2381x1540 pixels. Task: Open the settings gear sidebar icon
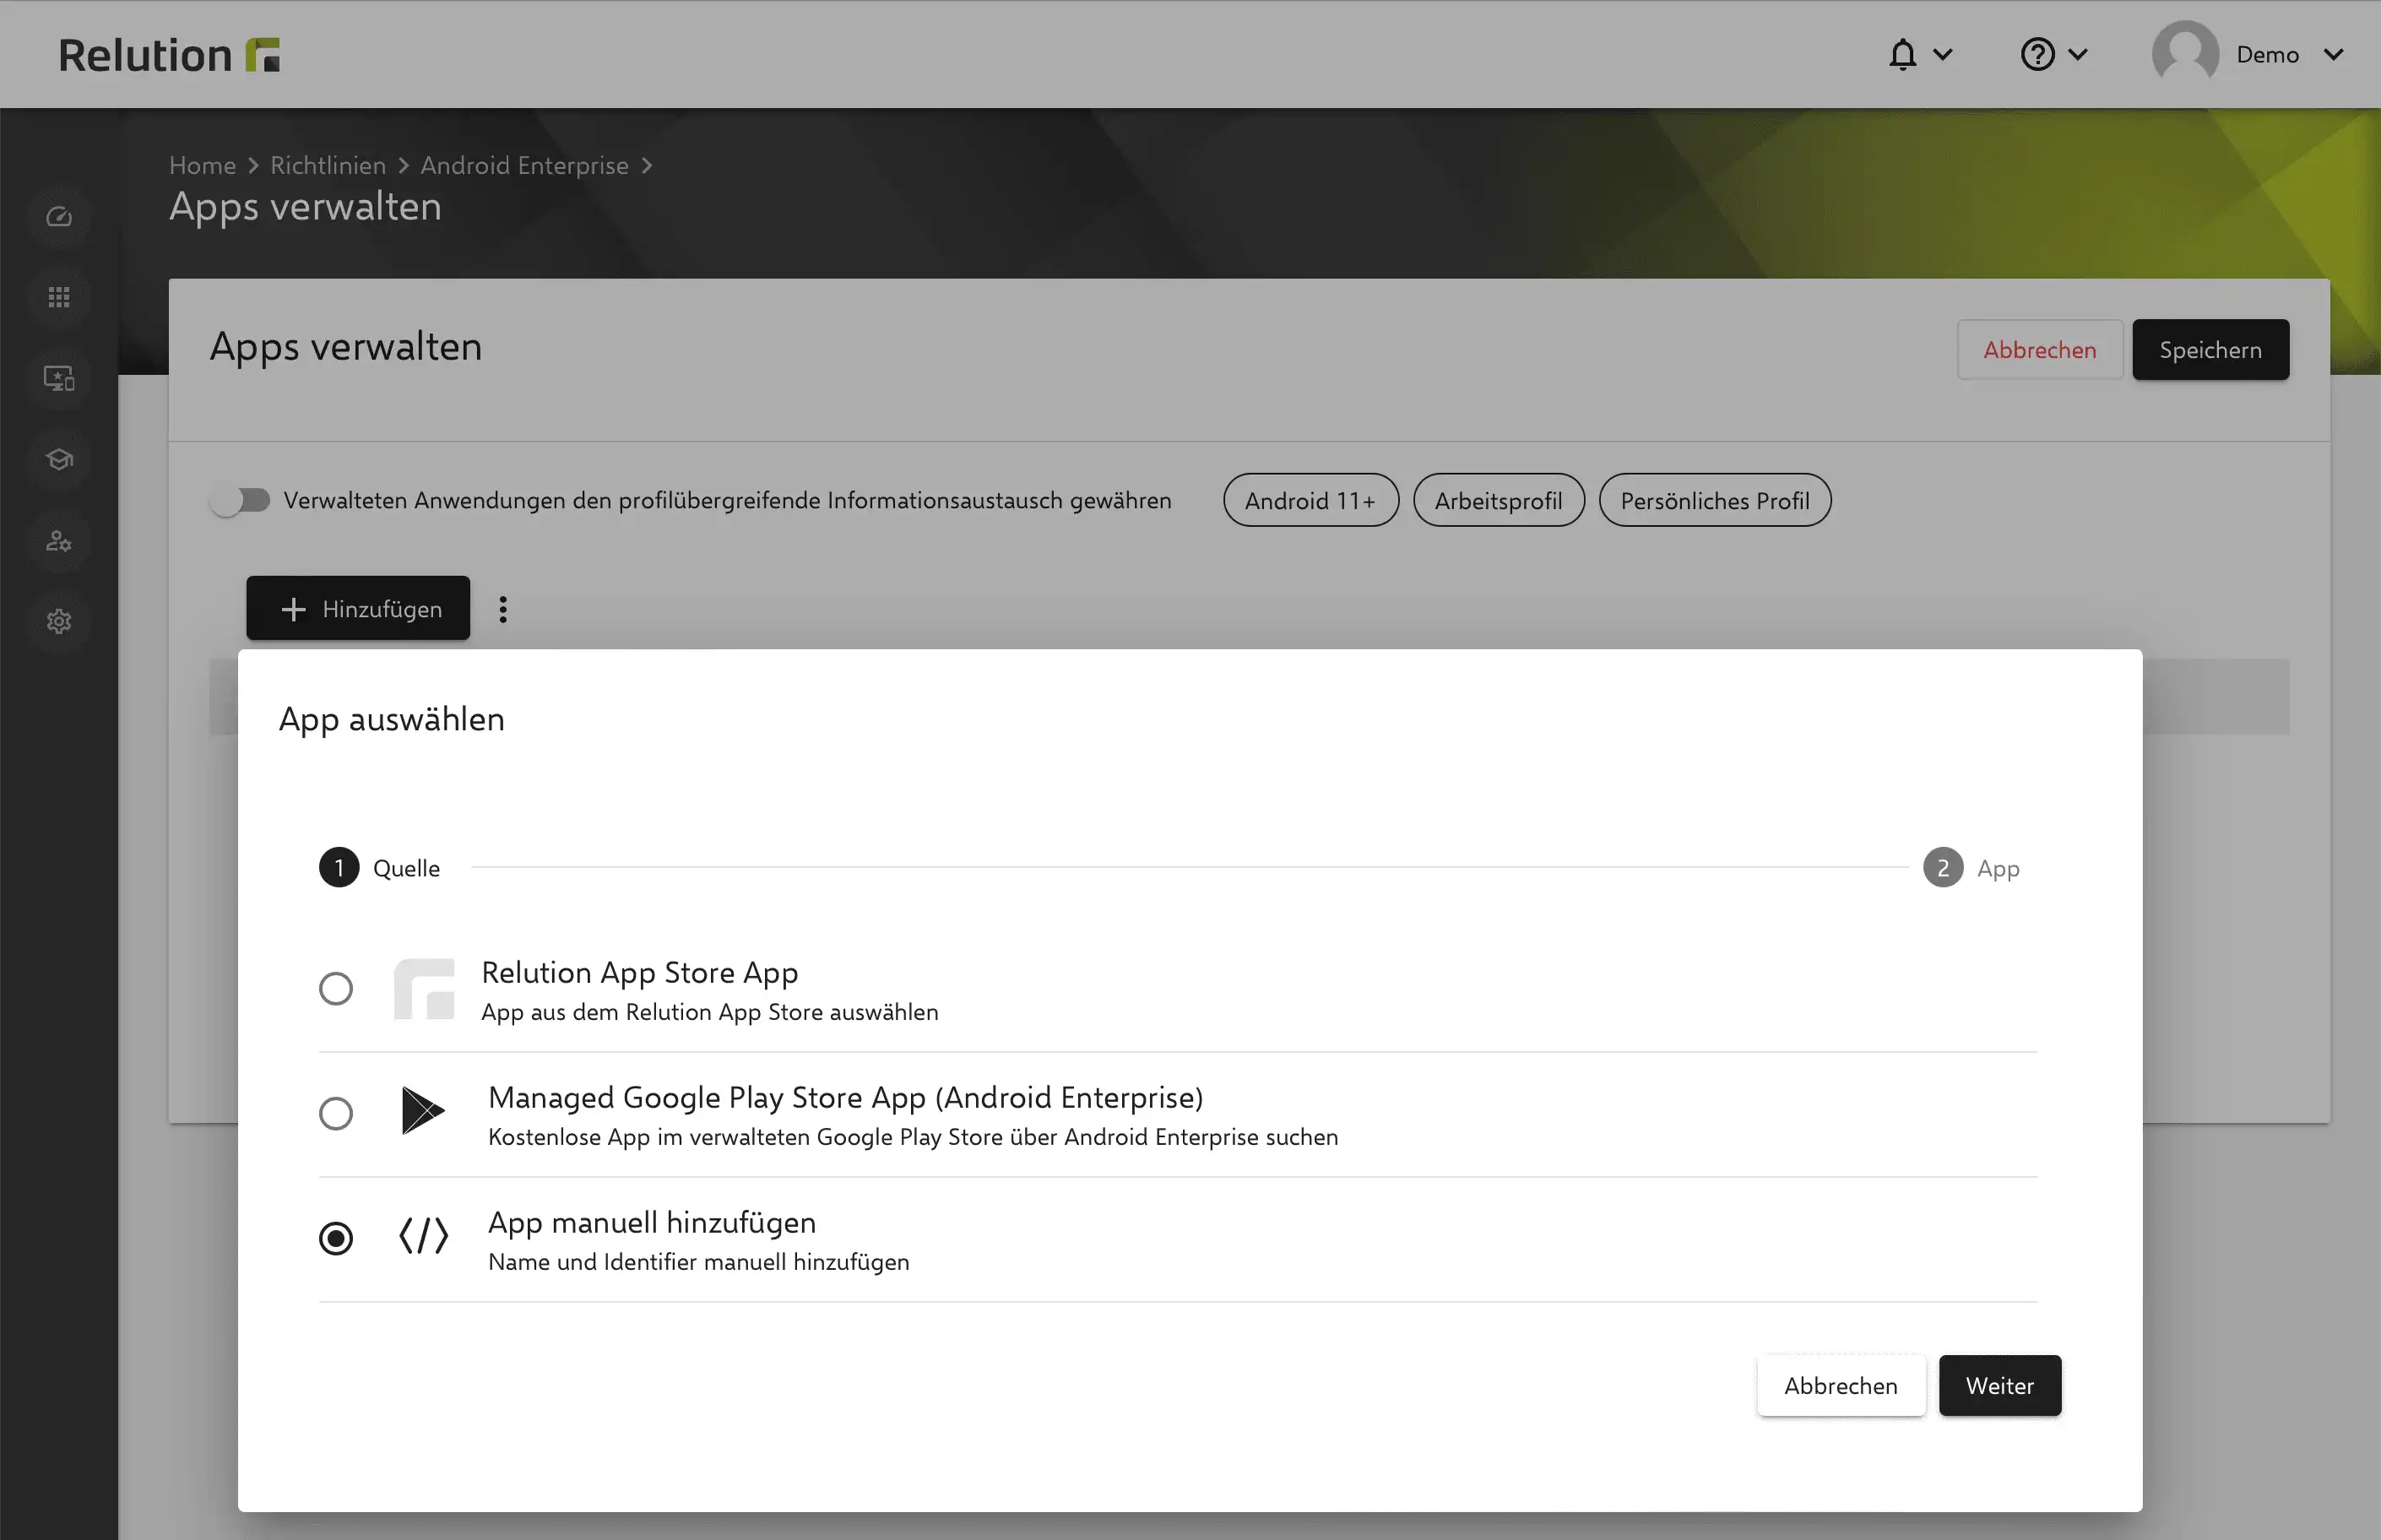point(59,621)
